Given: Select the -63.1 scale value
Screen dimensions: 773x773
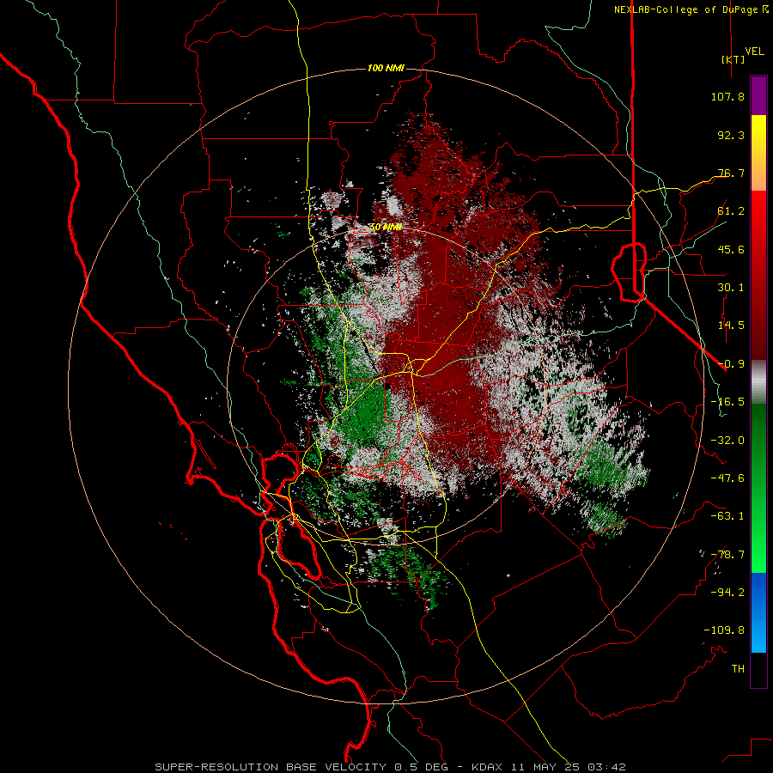Looking at the screenshot, I should (727, 516).
